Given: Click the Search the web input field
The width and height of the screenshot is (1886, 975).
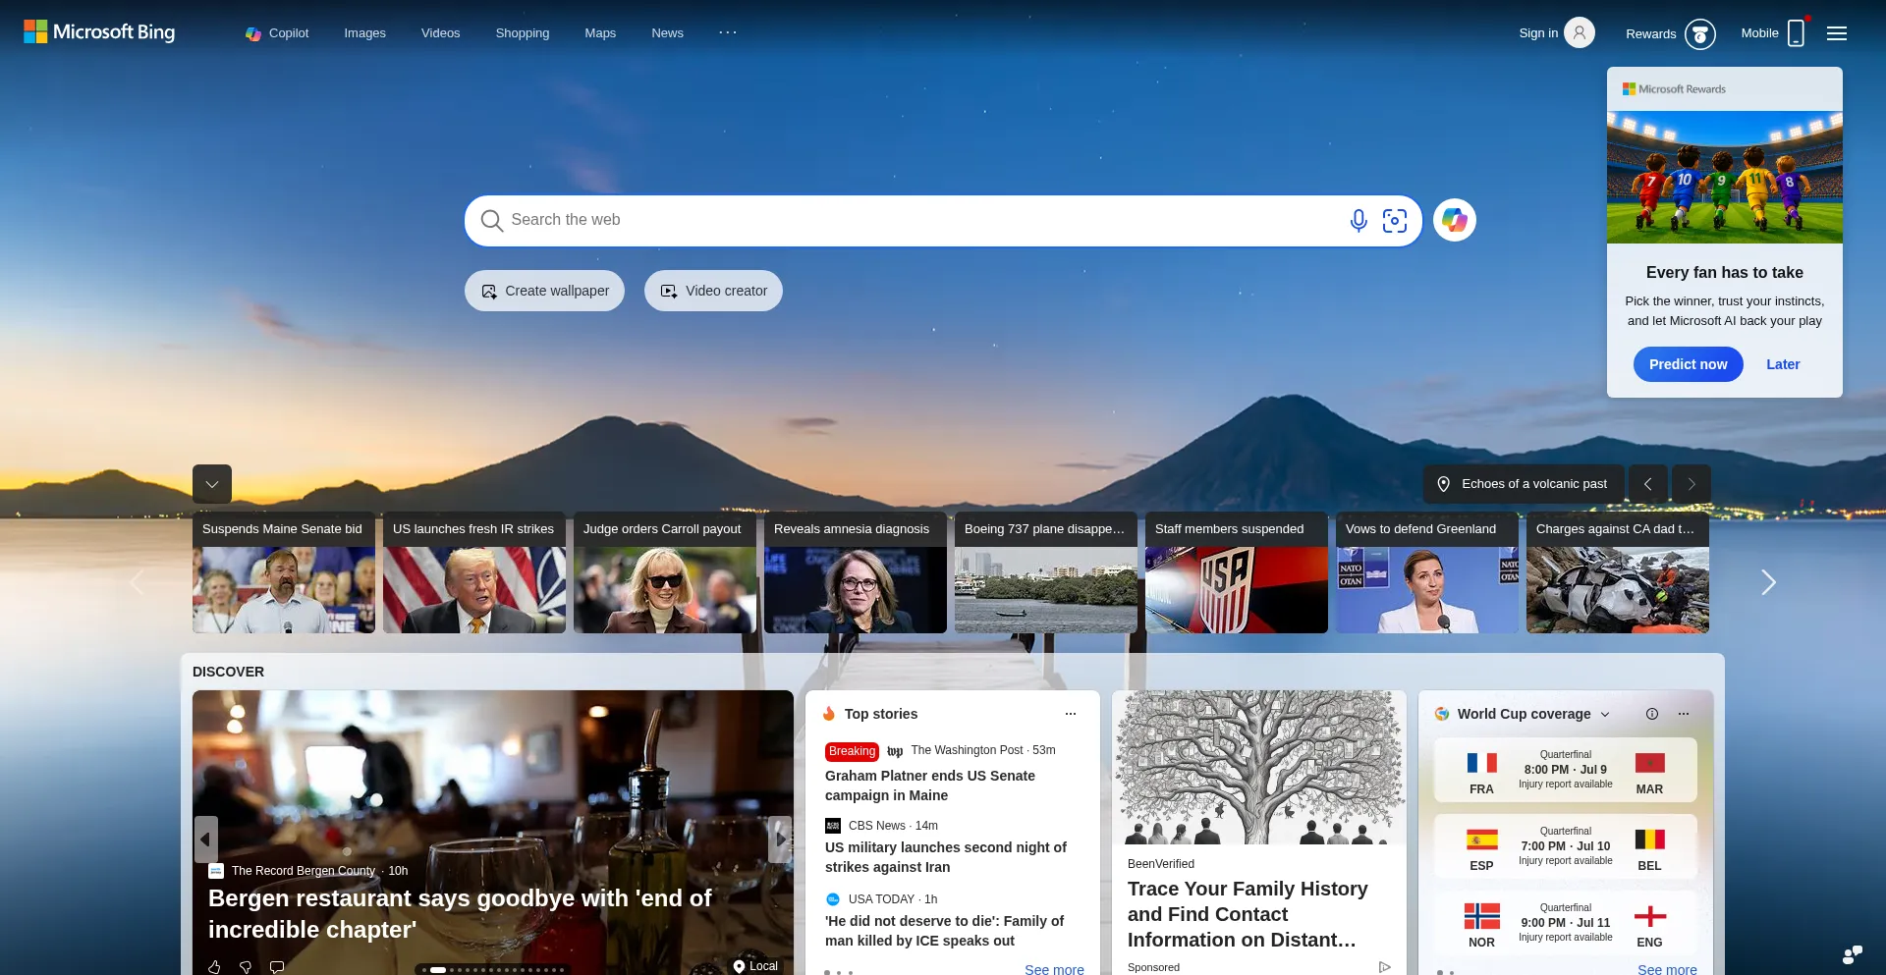Looking at the screenshot, I should (x=923, y=220).
